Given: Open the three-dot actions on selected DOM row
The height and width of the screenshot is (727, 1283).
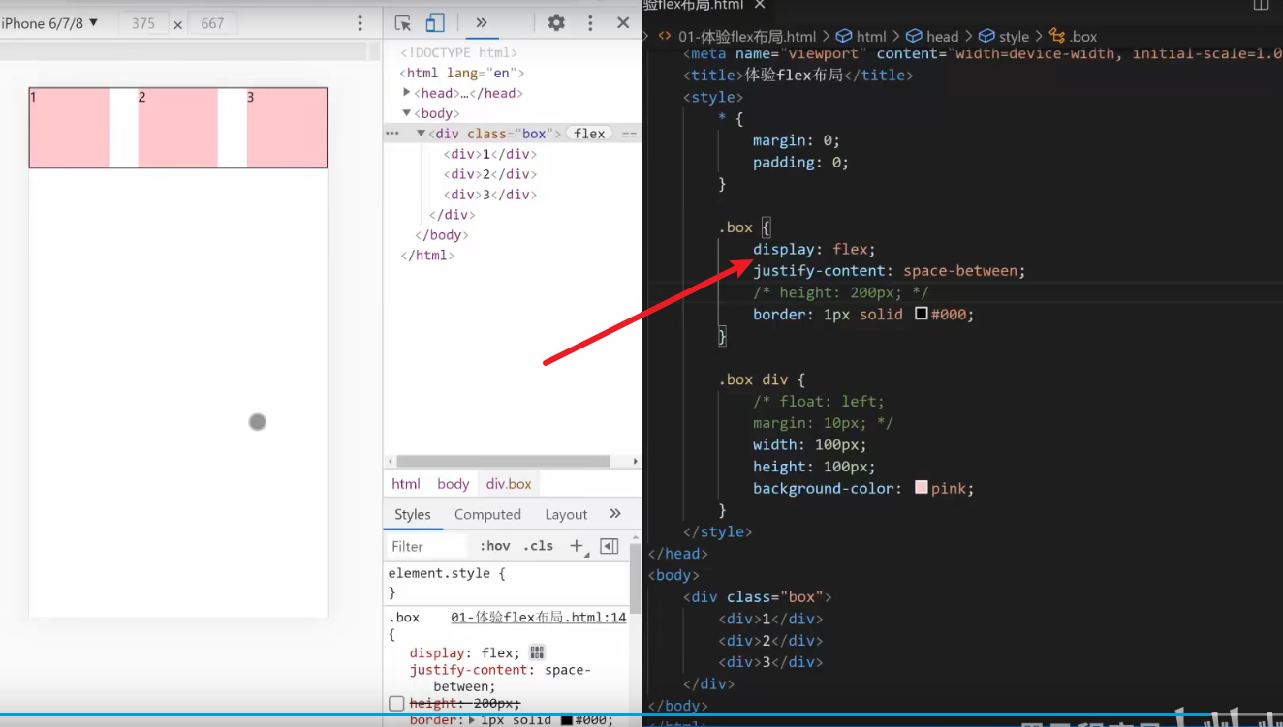Looking at the screenshot, I should pyautogui.click(x=391, y=134).
